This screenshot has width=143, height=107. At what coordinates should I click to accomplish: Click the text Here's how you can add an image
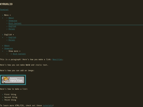pos(17,71)
